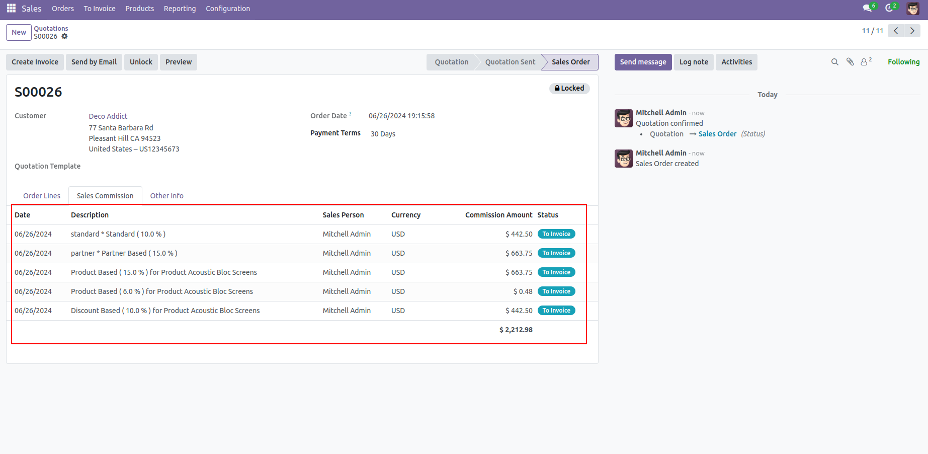This screenshot has height=454, width=928.
Task: Click the user avatar in the top bar
Action: tap(913, 8)
